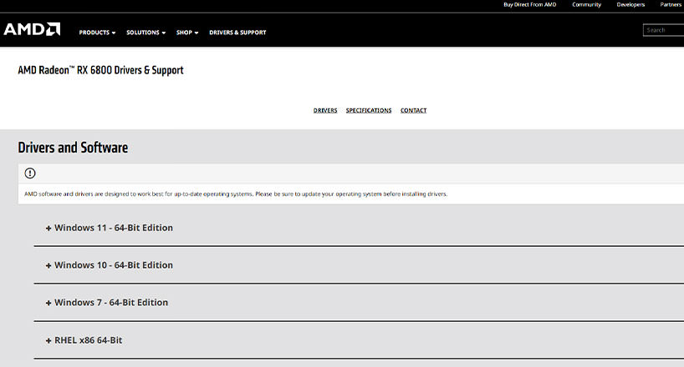Jump to the Contact section link
This screenshot has height=367, width=684.
(414, 111)
